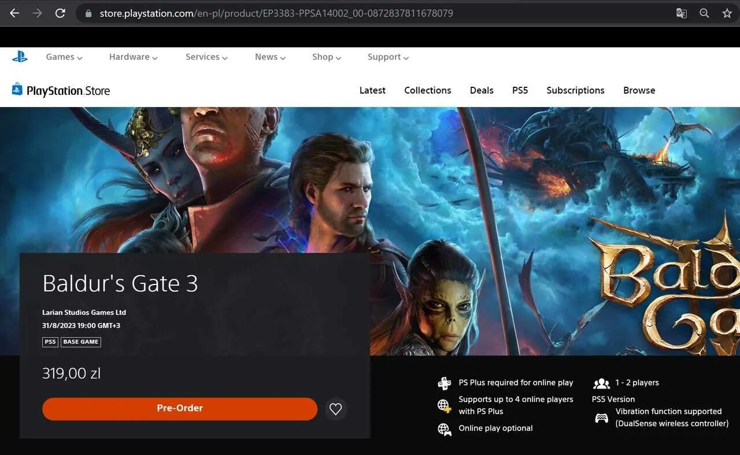Open the Subscriptions store tab
This screenshot has height=455, width=740.
click(575, 90)
